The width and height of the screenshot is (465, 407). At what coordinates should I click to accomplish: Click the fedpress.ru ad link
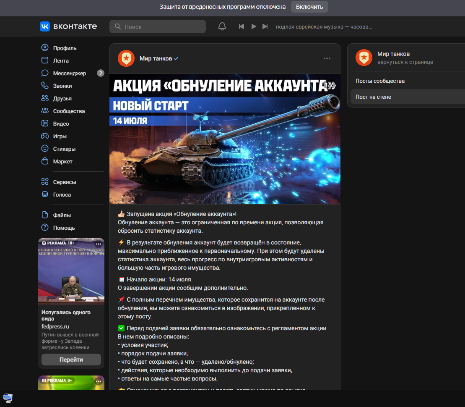point(55,326)
